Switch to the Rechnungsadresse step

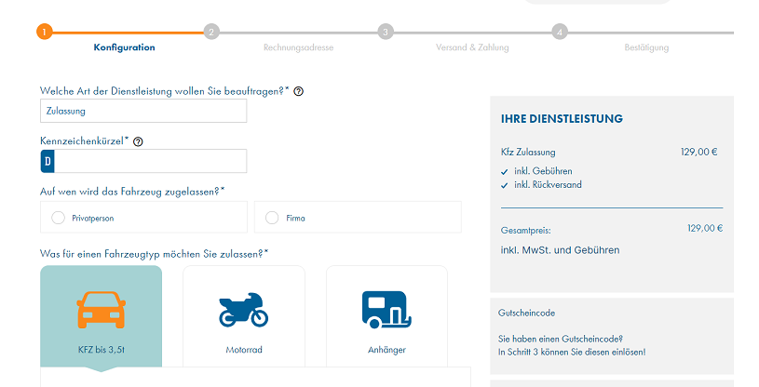[x=298, y=47]
